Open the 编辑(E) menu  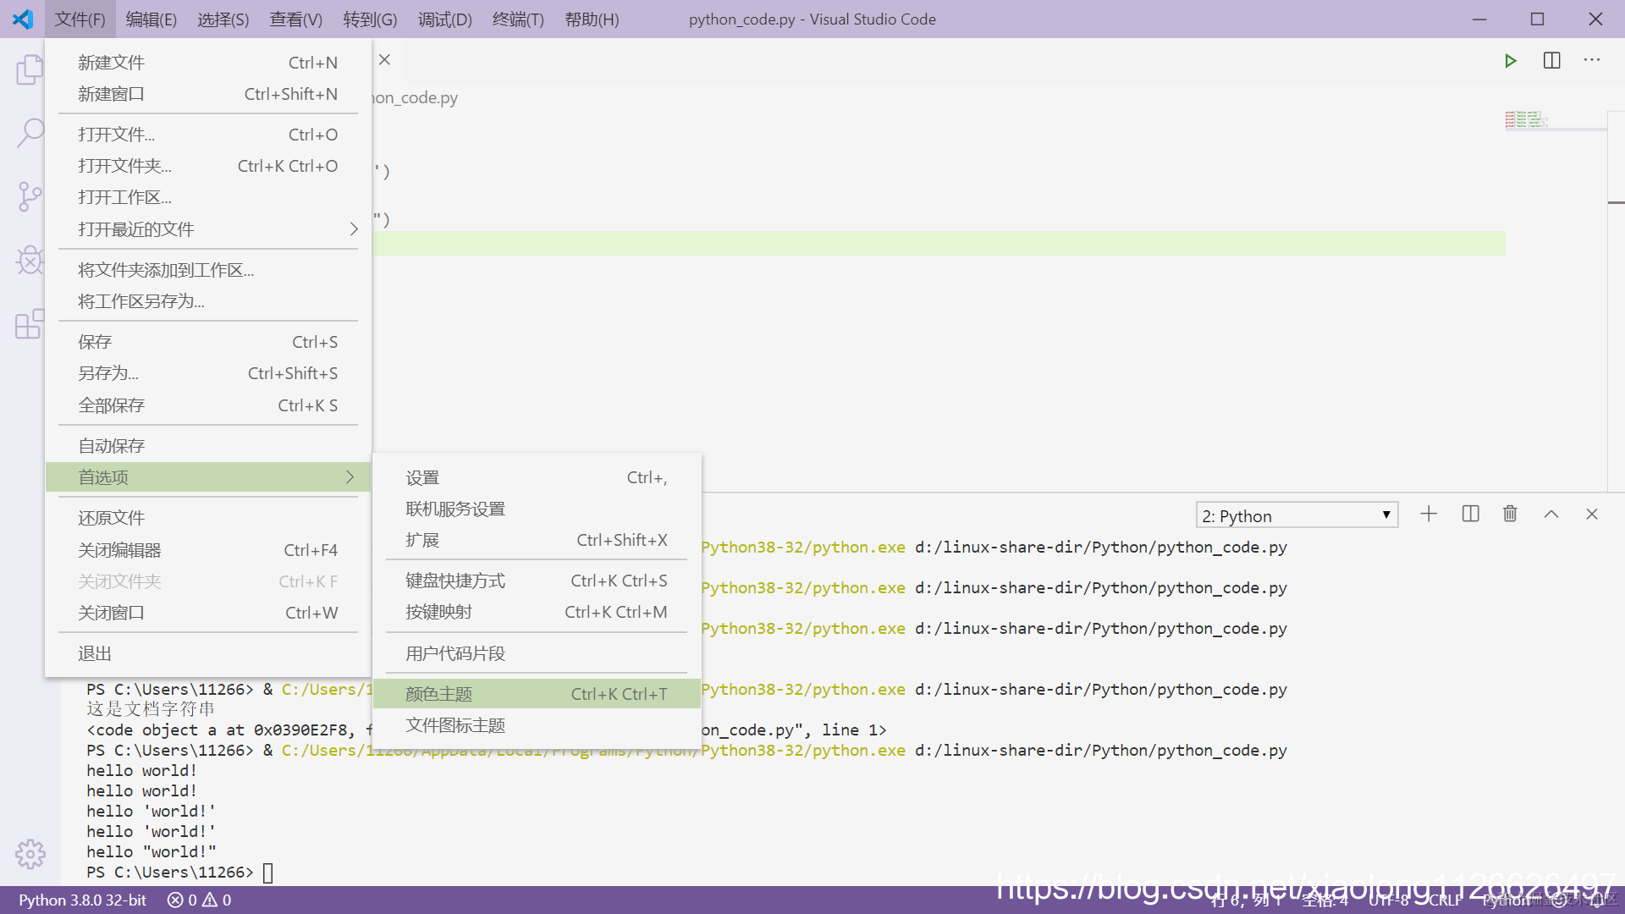pyautogui.click(x=151, y=19)
